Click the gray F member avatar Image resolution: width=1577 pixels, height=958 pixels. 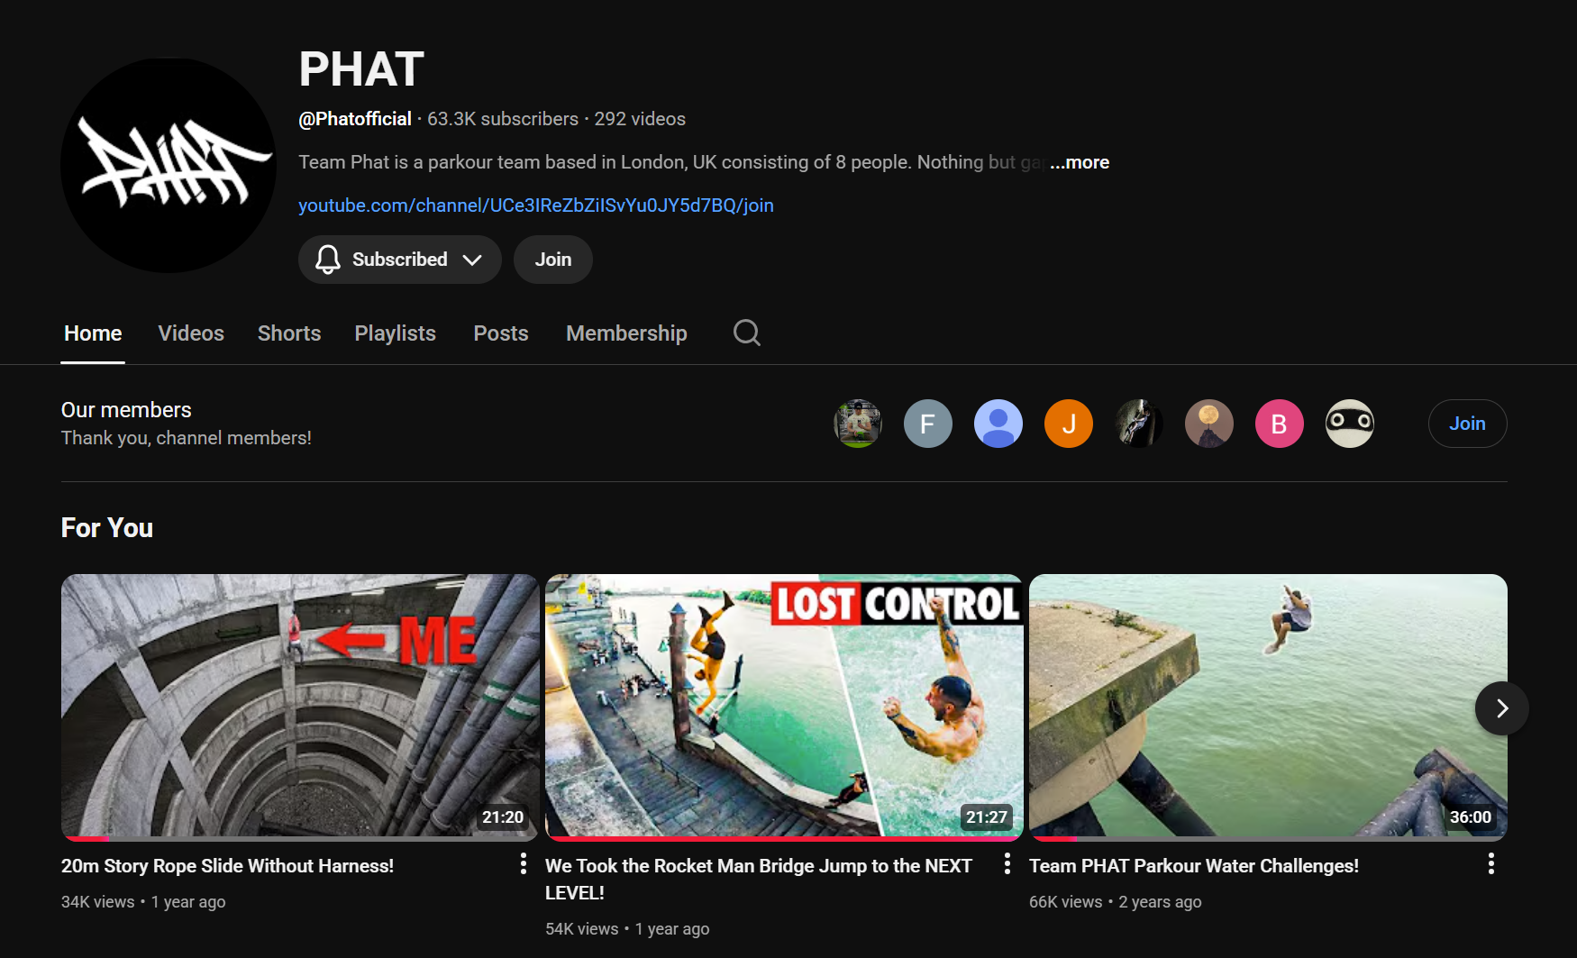(x=928, y=424)
